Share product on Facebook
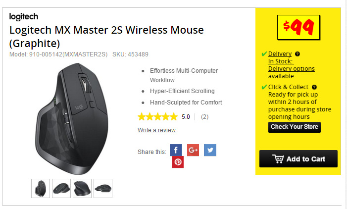This screenshot has width=347, height=209. coord(176,150)
